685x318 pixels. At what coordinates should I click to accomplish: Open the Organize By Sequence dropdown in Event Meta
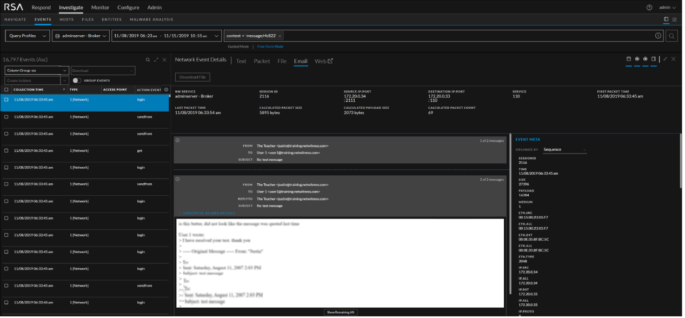coord(564,150)
